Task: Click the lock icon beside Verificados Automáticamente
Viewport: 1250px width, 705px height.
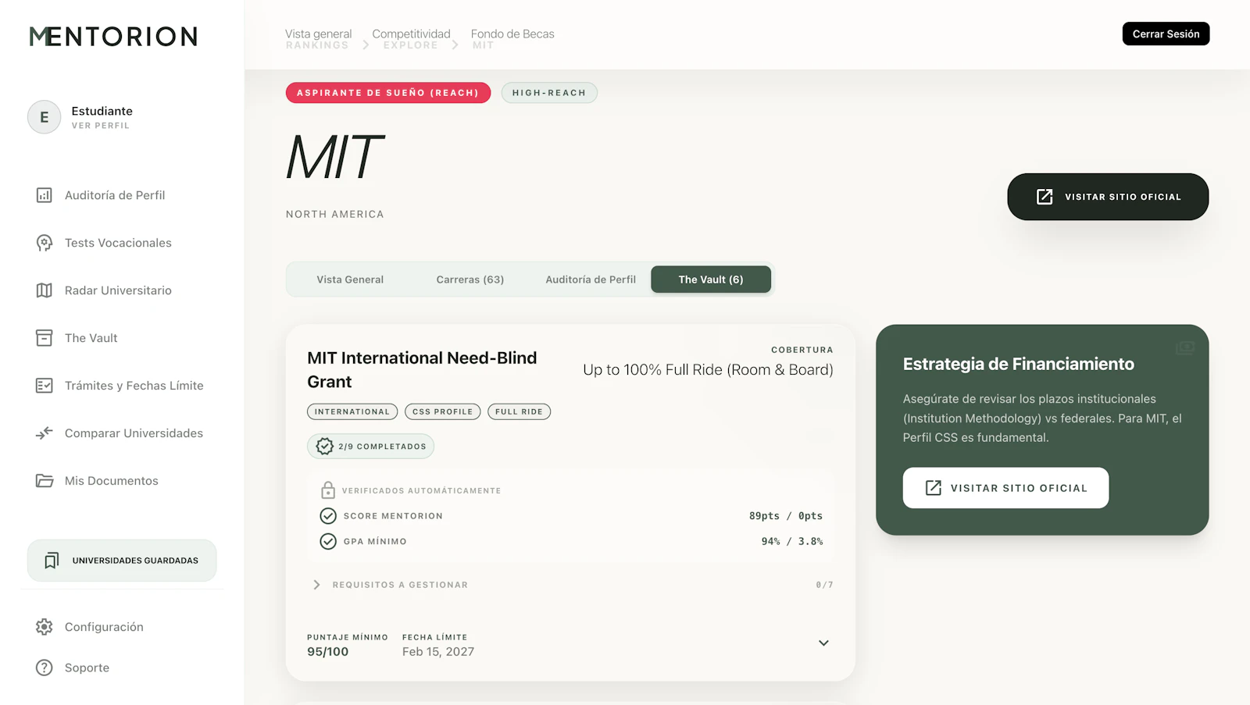Action: pyautogui.click(x=328, y=490)
